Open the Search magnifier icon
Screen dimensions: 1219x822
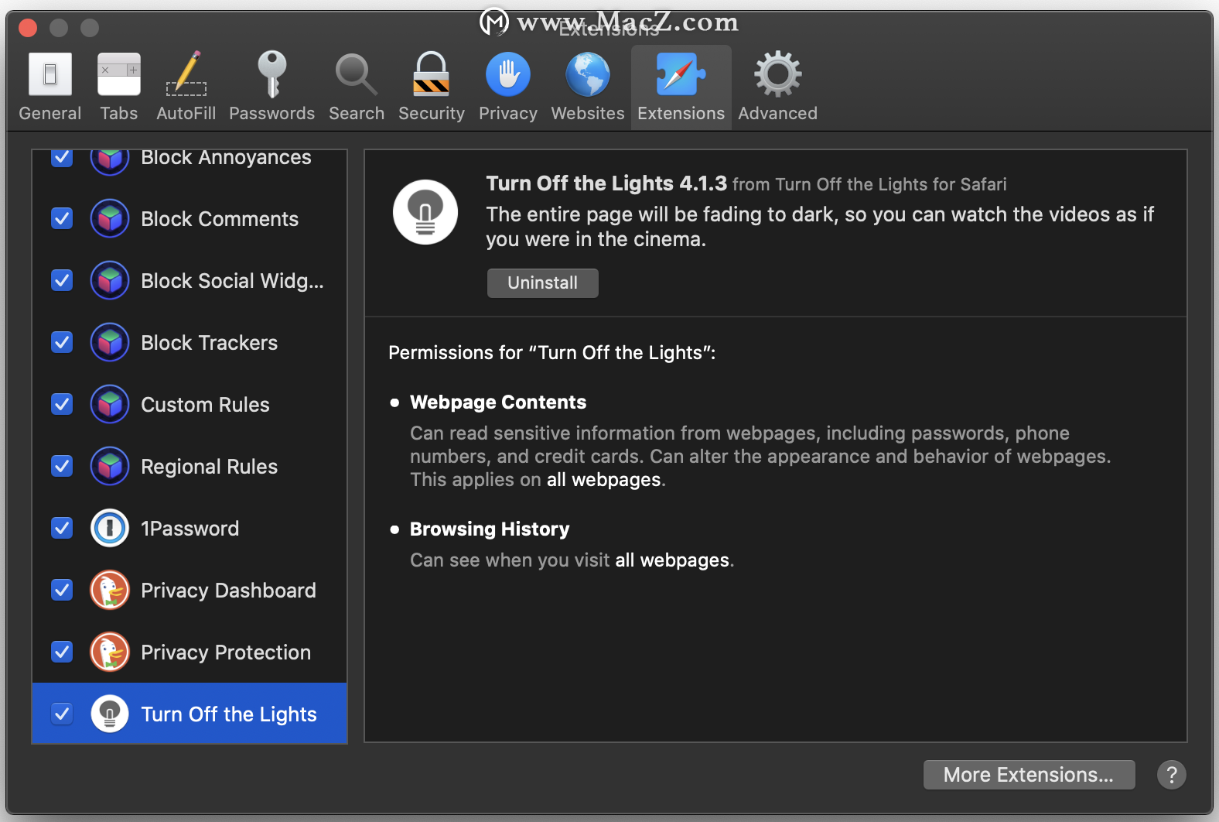(357, 74)
